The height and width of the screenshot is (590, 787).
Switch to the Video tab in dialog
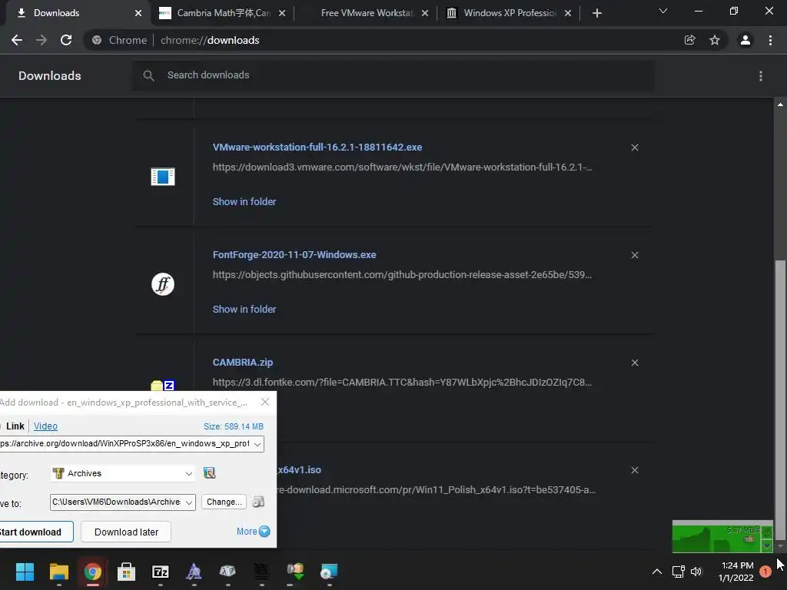(x=45, y=426)
